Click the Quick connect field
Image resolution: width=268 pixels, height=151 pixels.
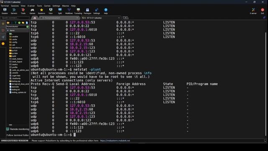[15, 18]
